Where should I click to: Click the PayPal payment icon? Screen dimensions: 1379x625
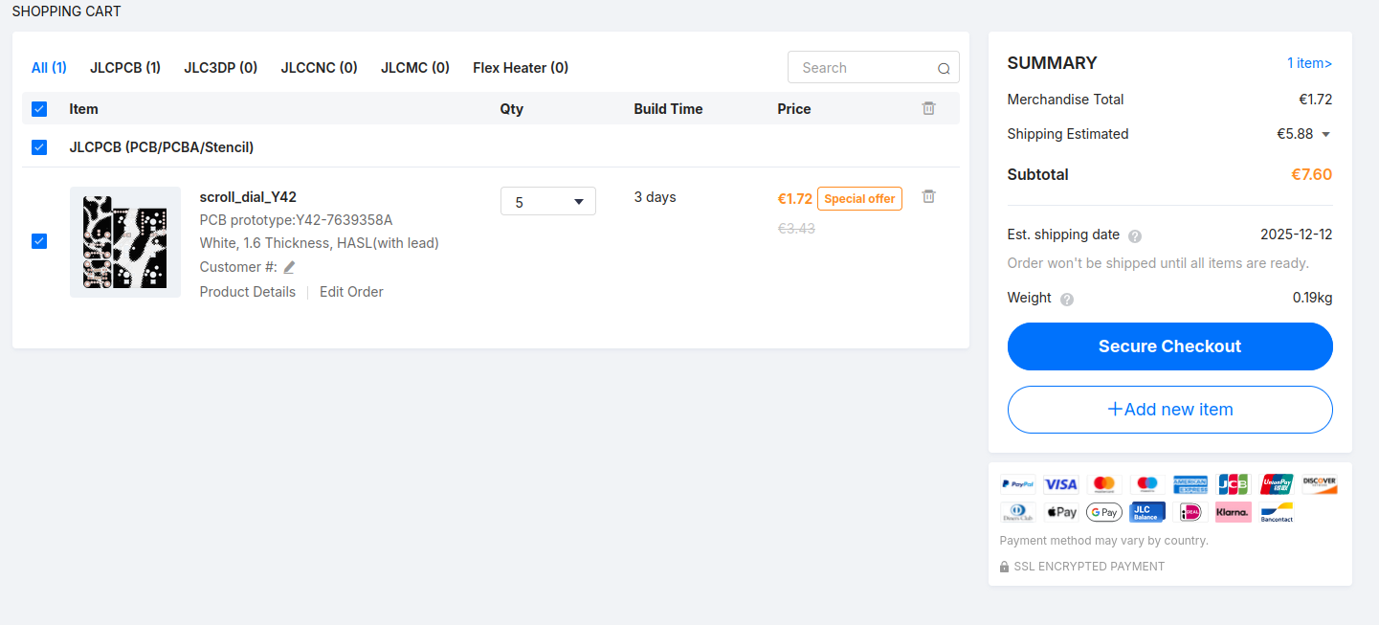pos(1017,484)
